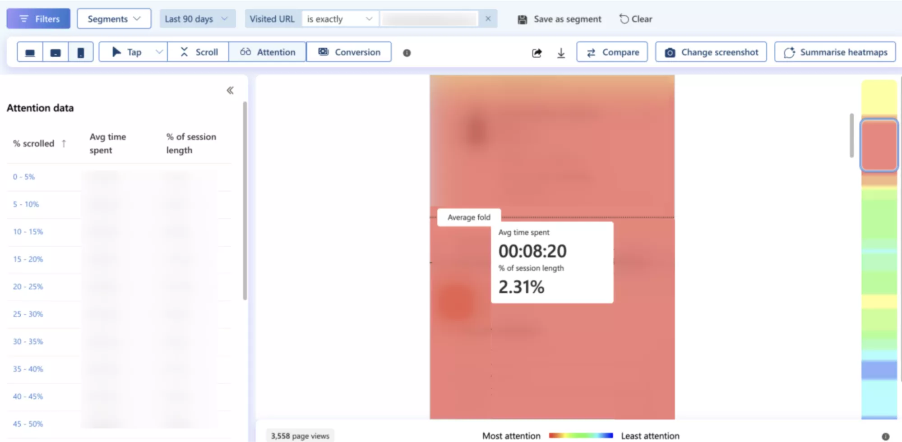Expand the 'is exactly' condition dropdown
Screen dimensions: 902x442
pos(340,19)
